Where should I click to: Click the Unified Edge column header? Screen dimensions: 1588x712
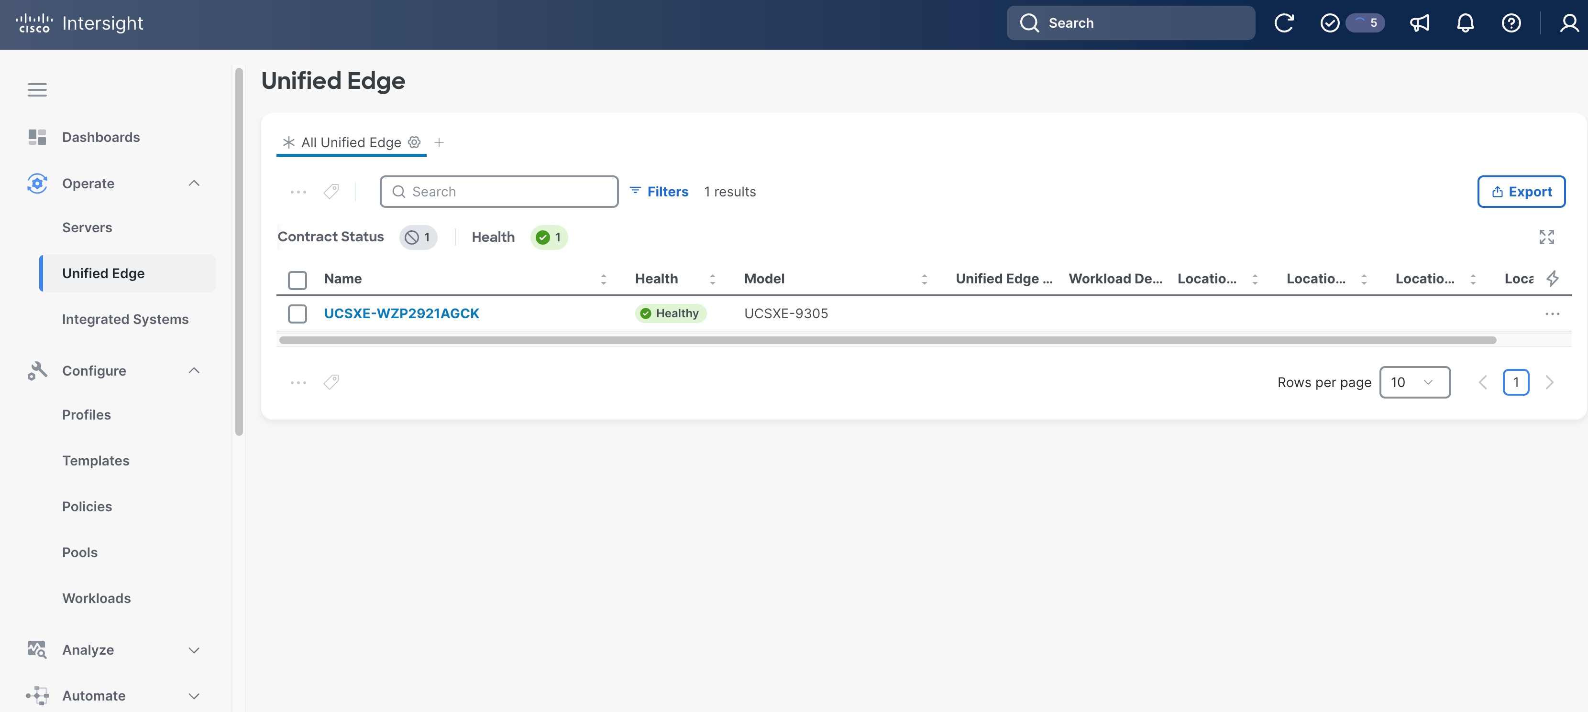coord(1004,279)
